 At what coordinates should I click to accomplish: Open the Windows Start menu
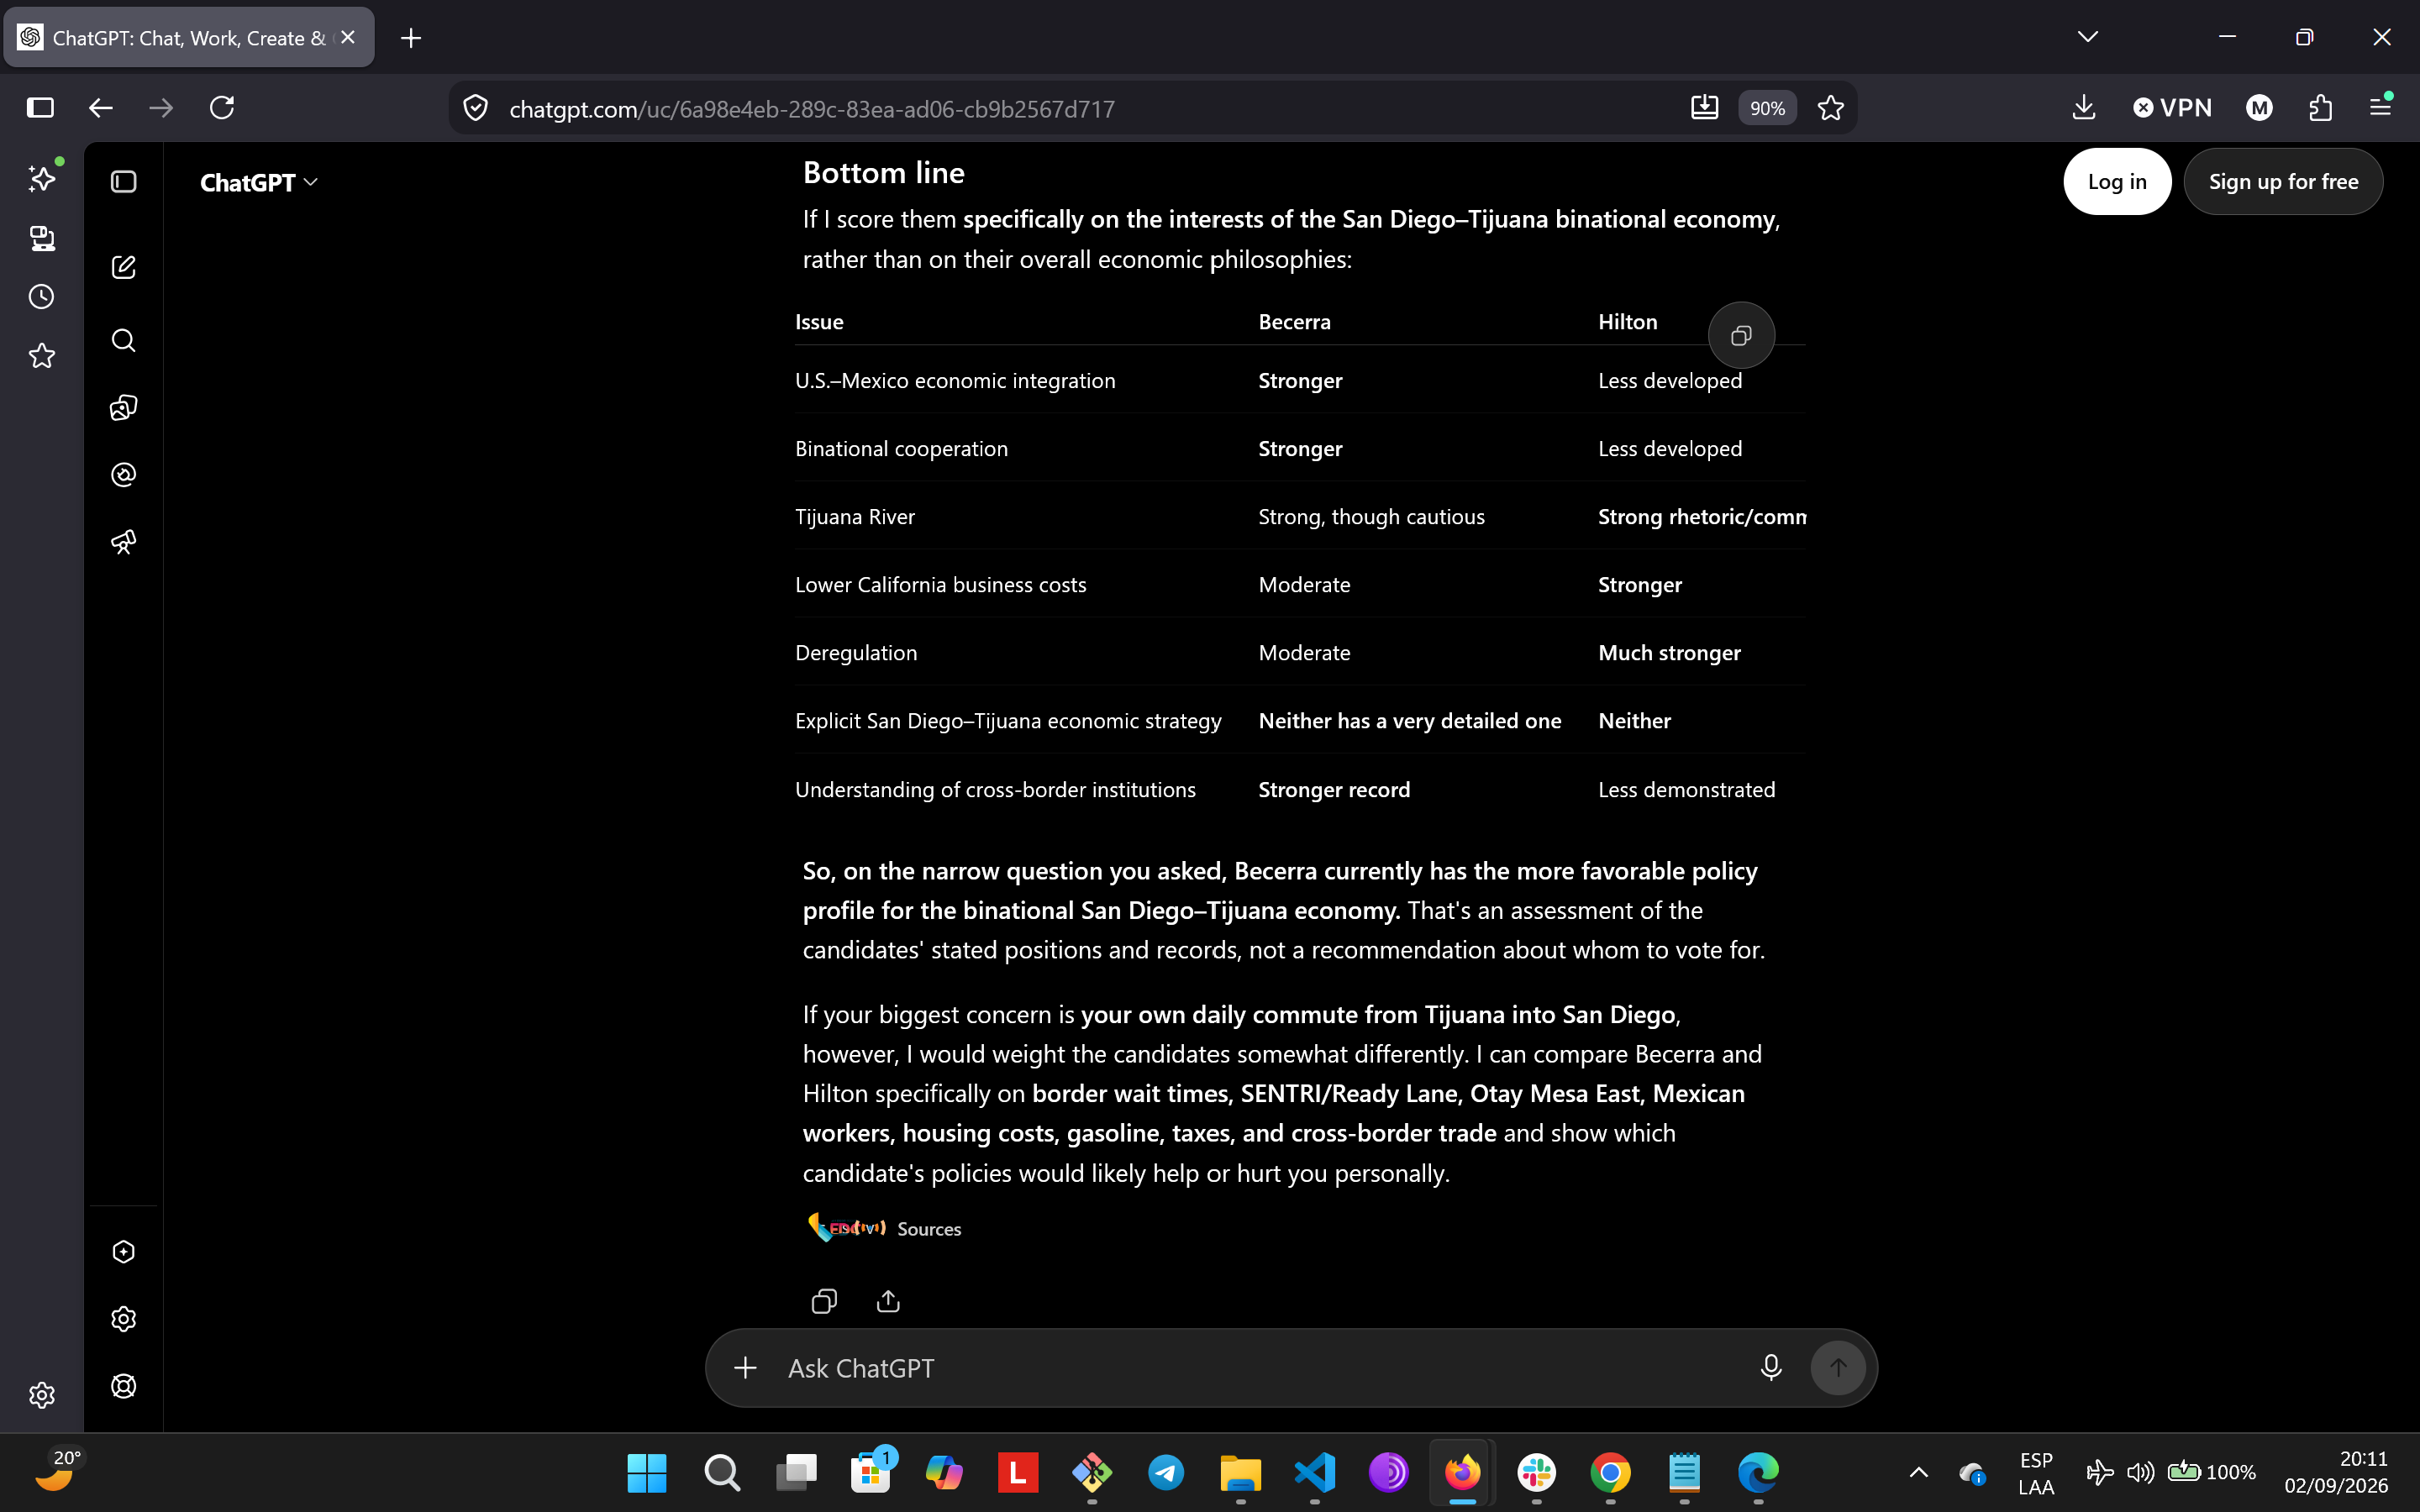(x=647, y=1472)
